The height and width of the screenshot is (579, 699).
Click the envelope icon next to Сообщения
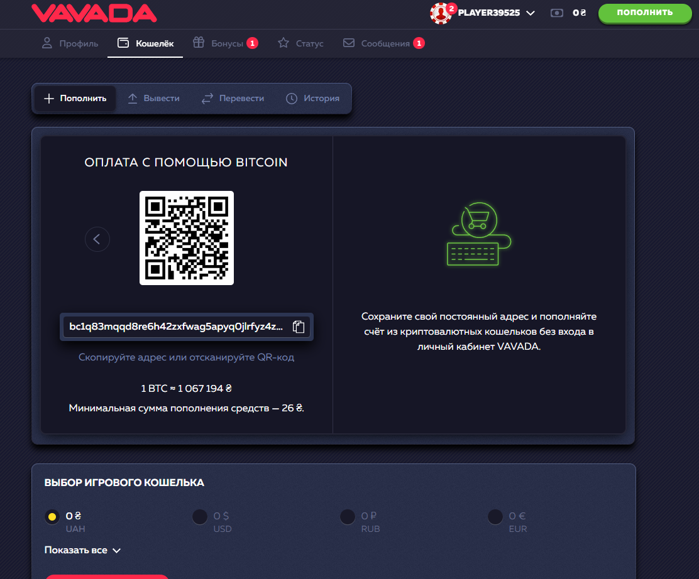[x=349, y=43]
